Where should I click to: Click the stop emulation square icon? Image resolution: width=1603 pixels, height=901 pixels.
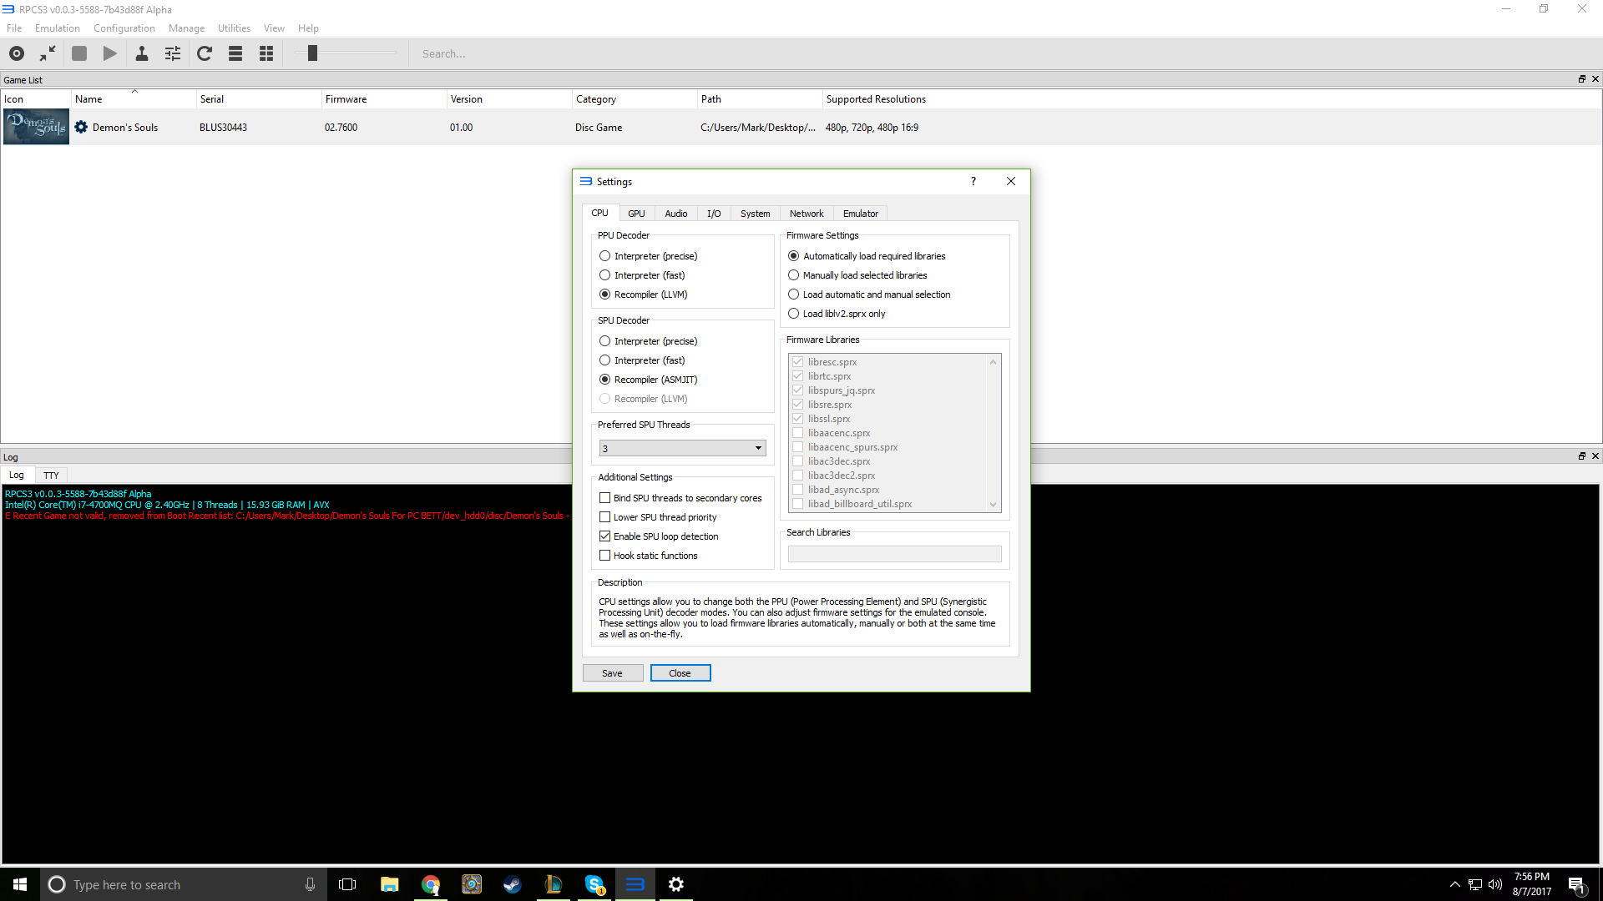click(79, 53)
